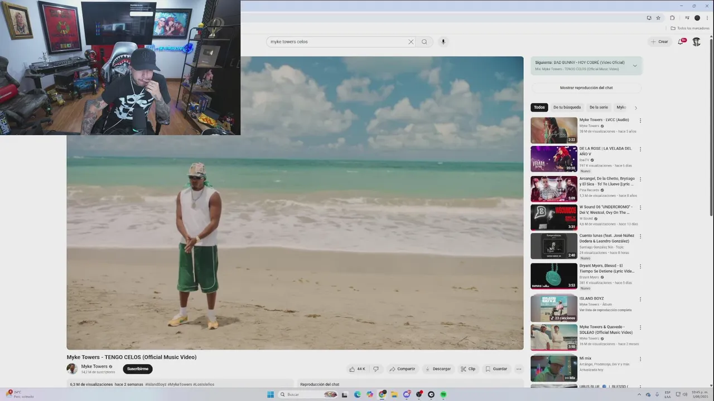714x401 pixels.
Task: Open options for ISLAND BOYZ album
Action: [640, 299]
